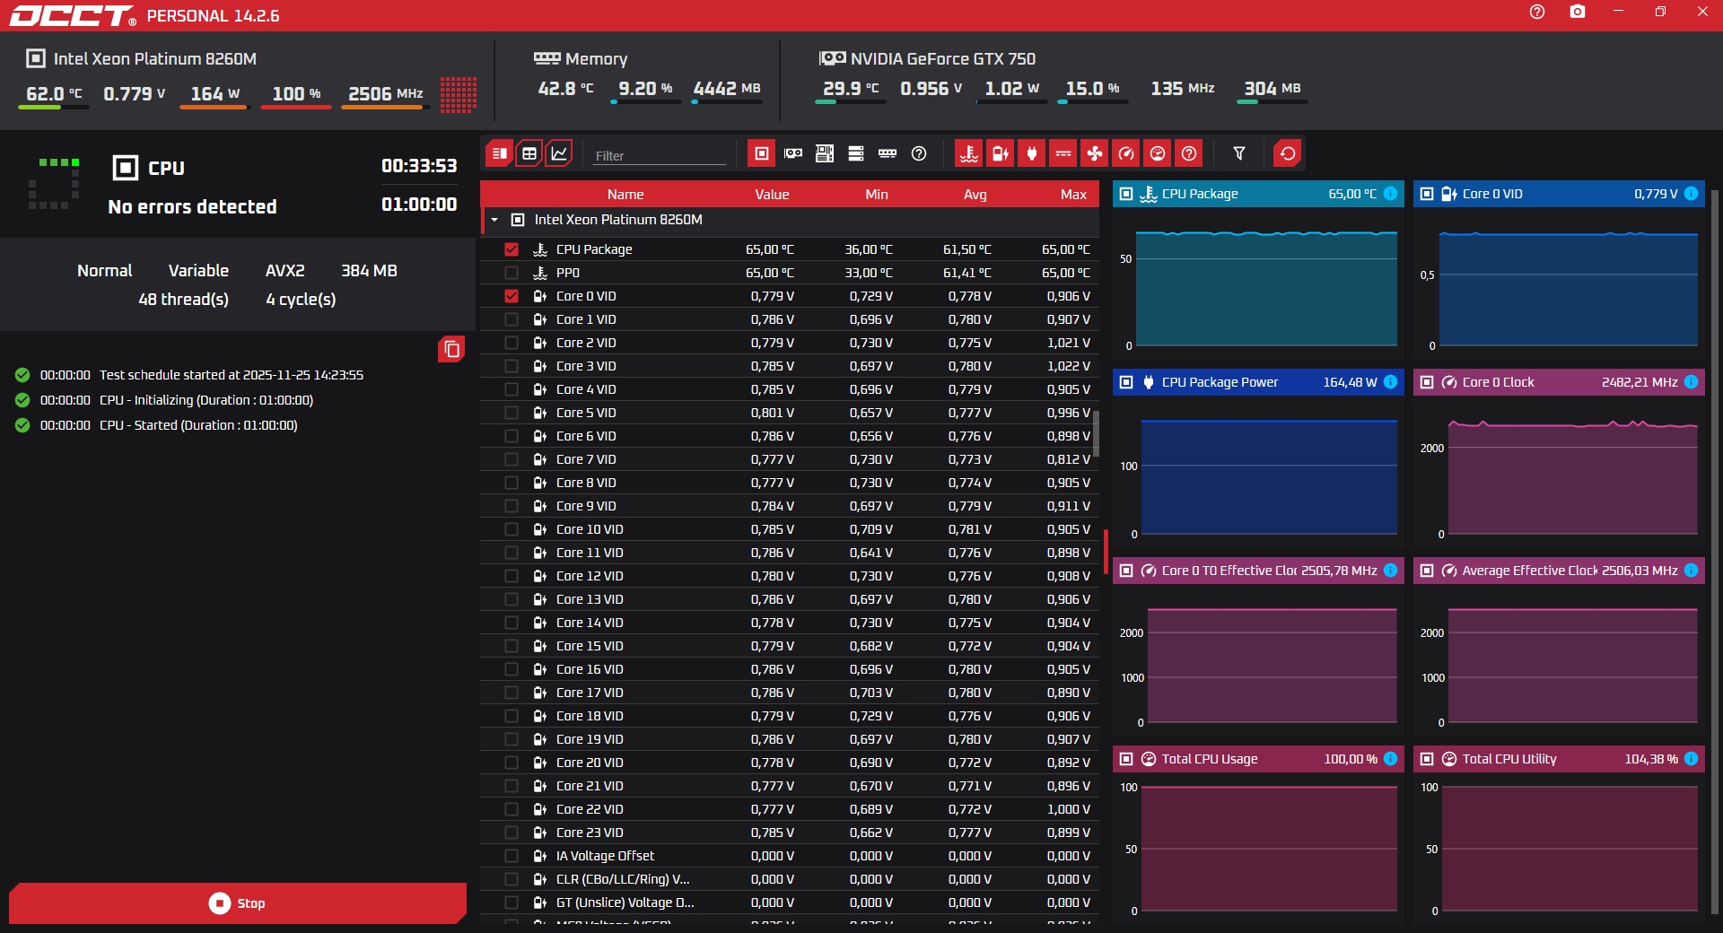Check the PP0 sensor checkbox

pos(512,273)
